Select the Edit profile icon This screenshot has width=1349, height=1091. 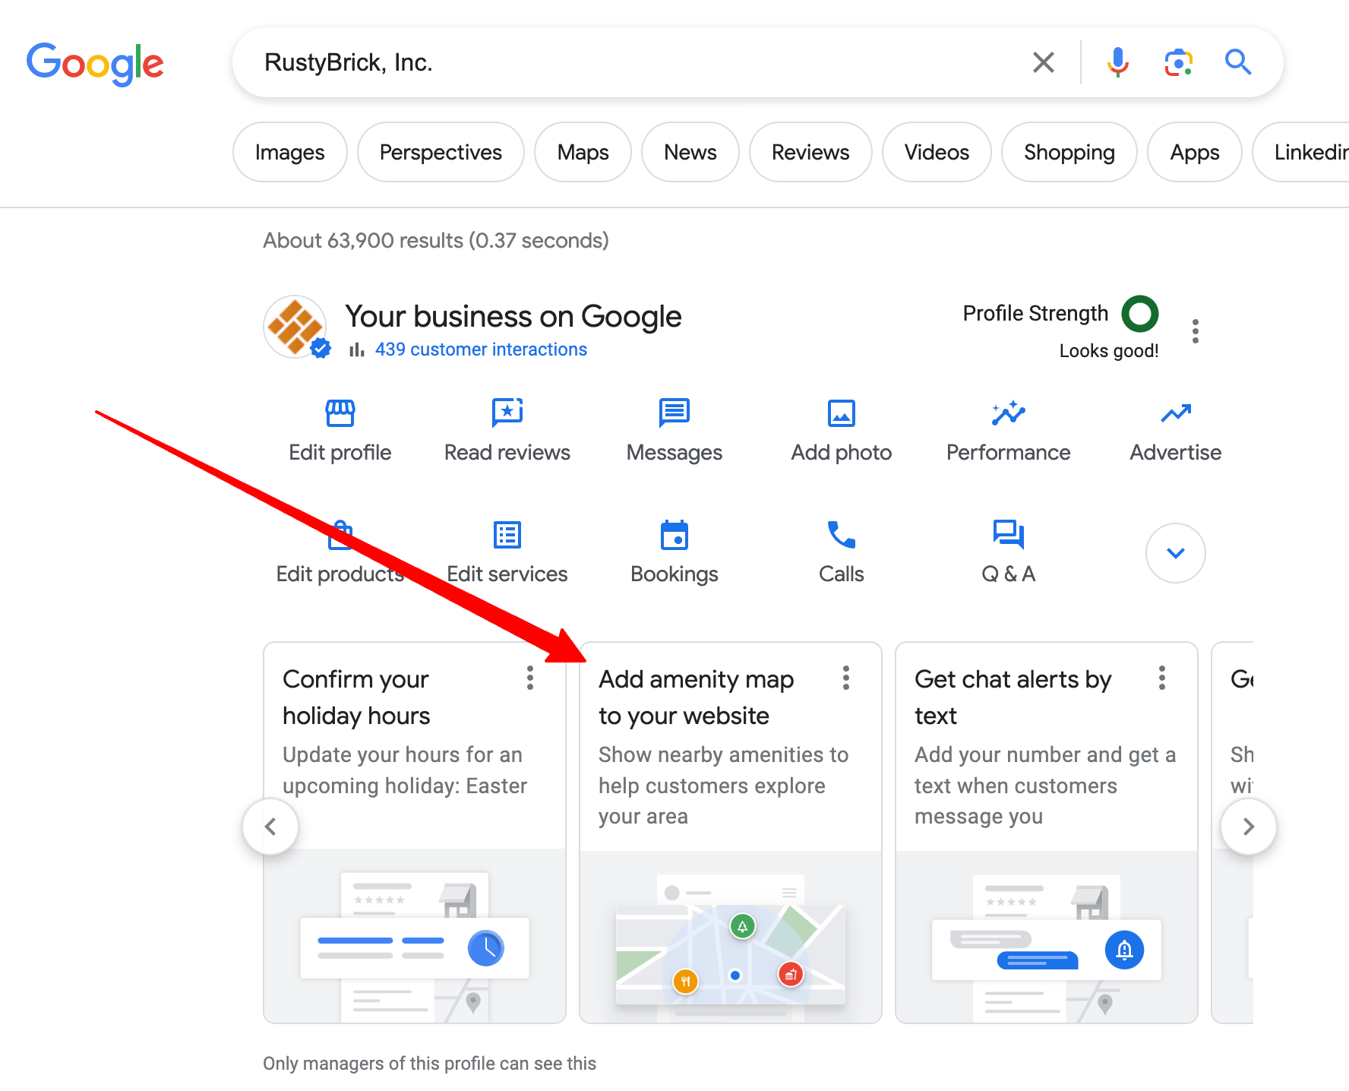(x=340, y=413)
